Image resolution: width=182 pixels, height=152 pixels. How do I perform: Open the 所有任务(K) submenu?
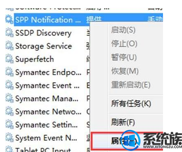pyautogui.click(x=131, y=104)
